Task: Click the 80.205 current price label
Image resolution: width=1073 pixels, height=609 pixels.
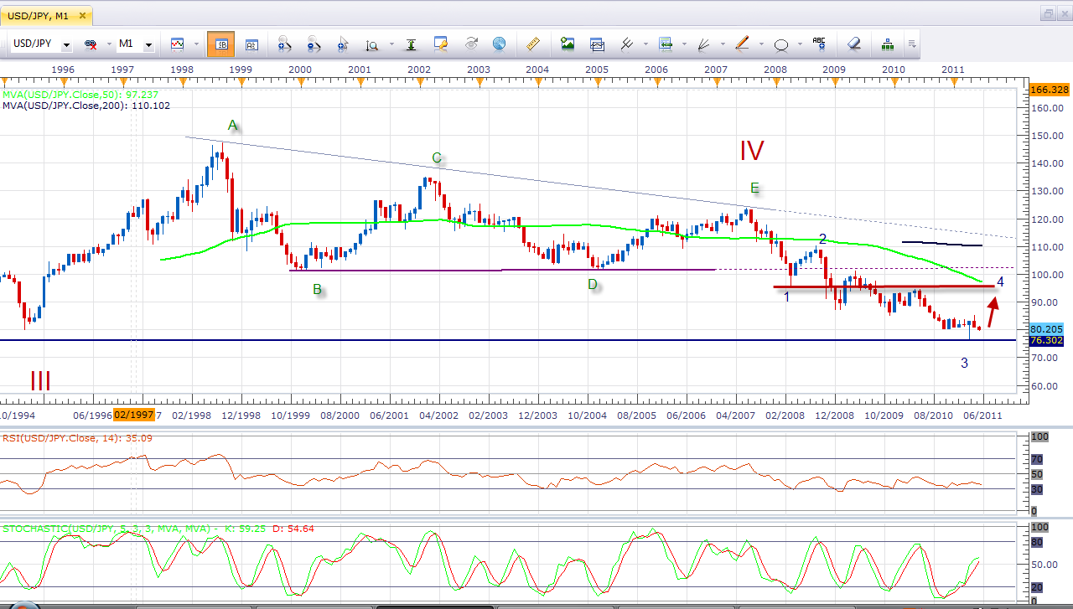Action: click(1046, 329)
